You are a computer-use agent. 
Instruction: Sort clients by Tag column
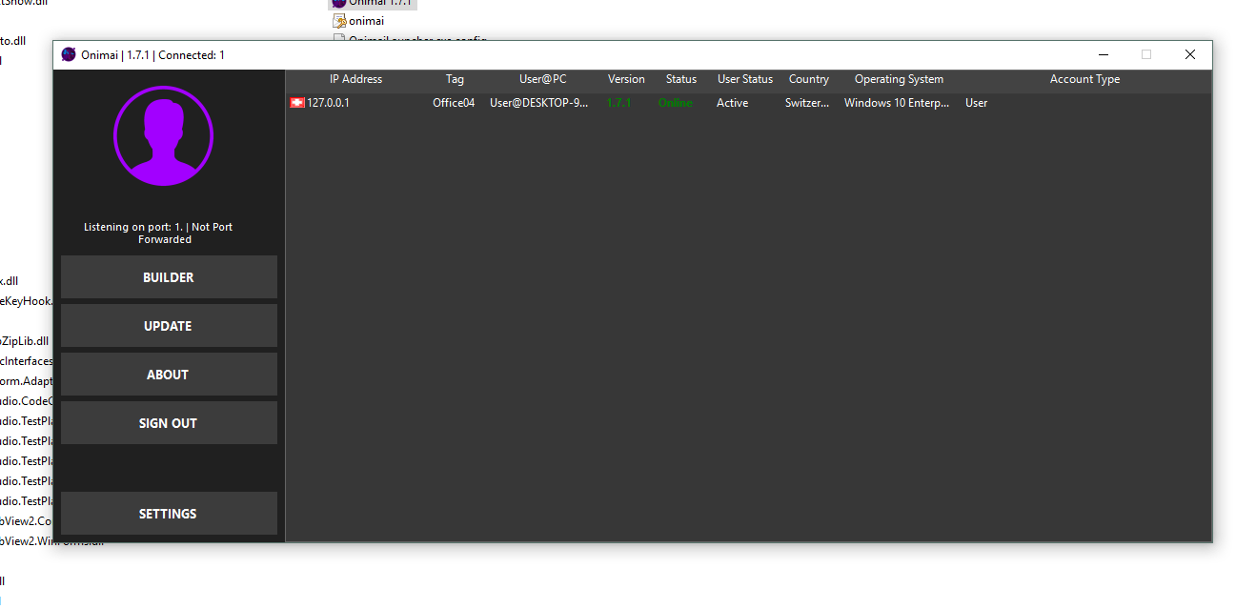[454, 79]
